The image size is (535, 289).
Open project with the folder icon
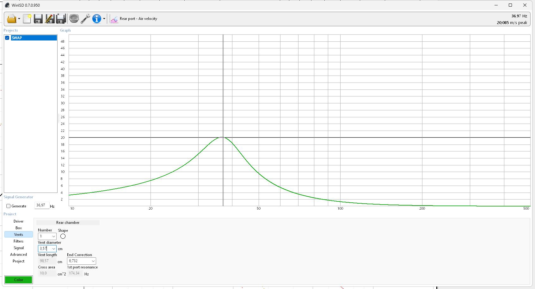click(11, 19)
